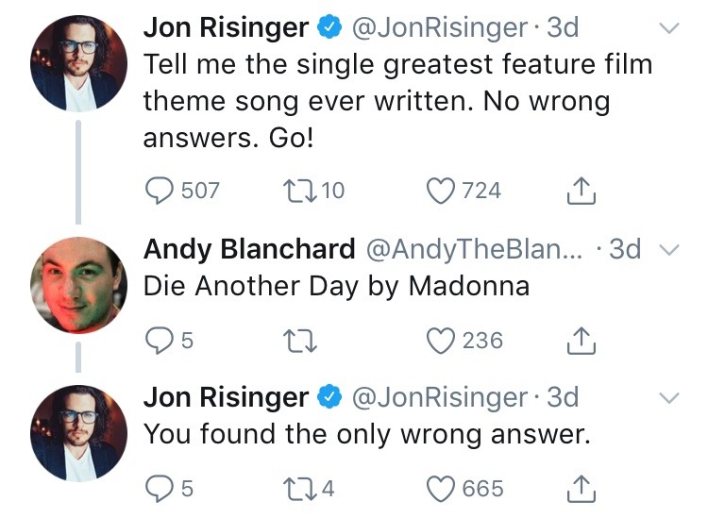Open dropdown arrow on Andy Blanchard's tweet

coord(667,250)
